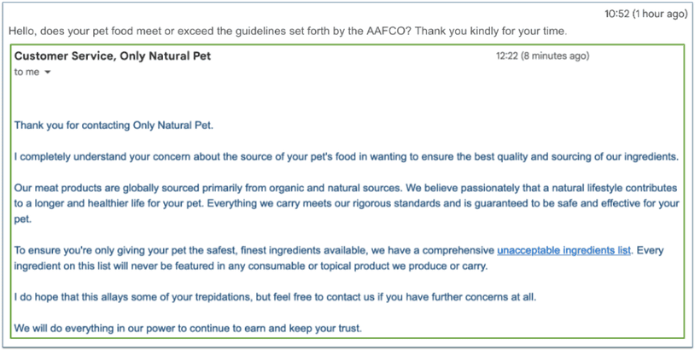Click the '12:22 (8 minutes ago)' timestamp

click(542, 56)
